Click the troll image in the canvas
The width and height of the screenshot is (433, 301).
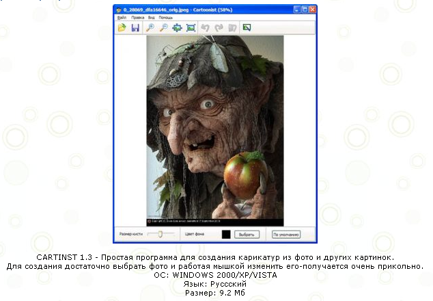(215, 131)
